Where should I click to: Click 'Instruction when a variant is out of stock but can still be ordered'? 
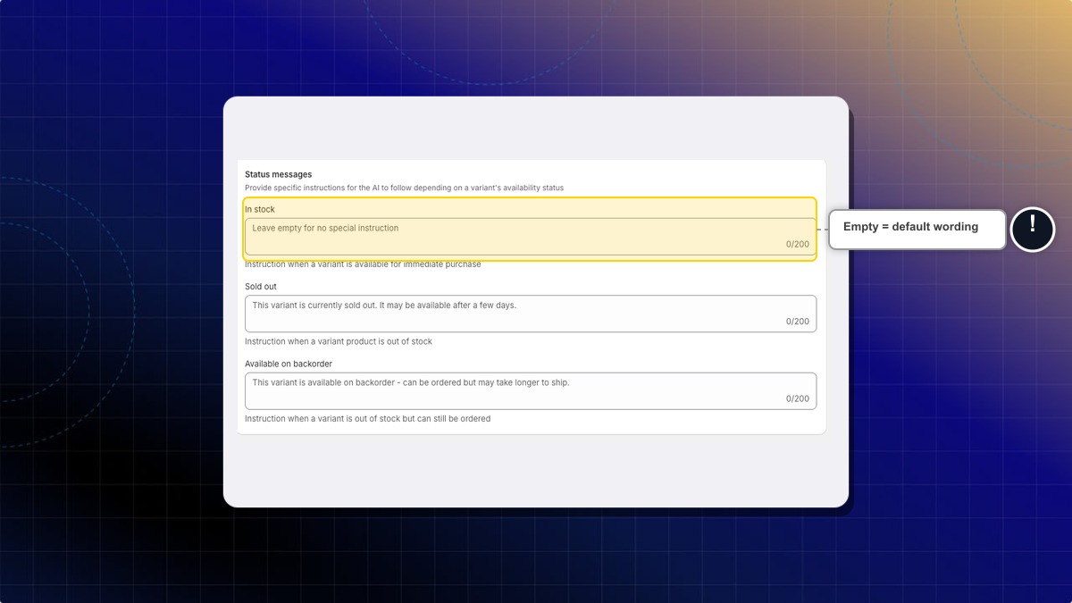coord(368,418)
